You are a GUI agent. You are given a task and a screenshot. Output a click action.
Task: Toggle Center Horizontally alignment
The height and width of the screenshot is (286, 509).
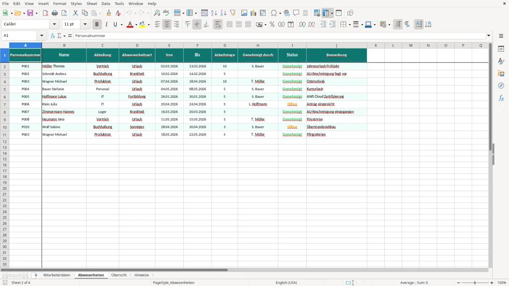[167, 25]
